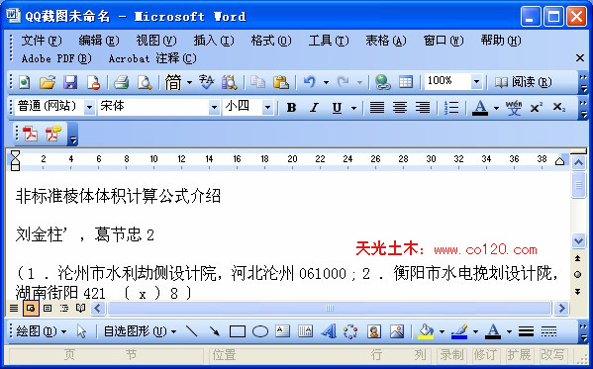The height and width of the screenshot is (369, 593).
Task: Toggle Bold formatting
Action: point(291,108)
